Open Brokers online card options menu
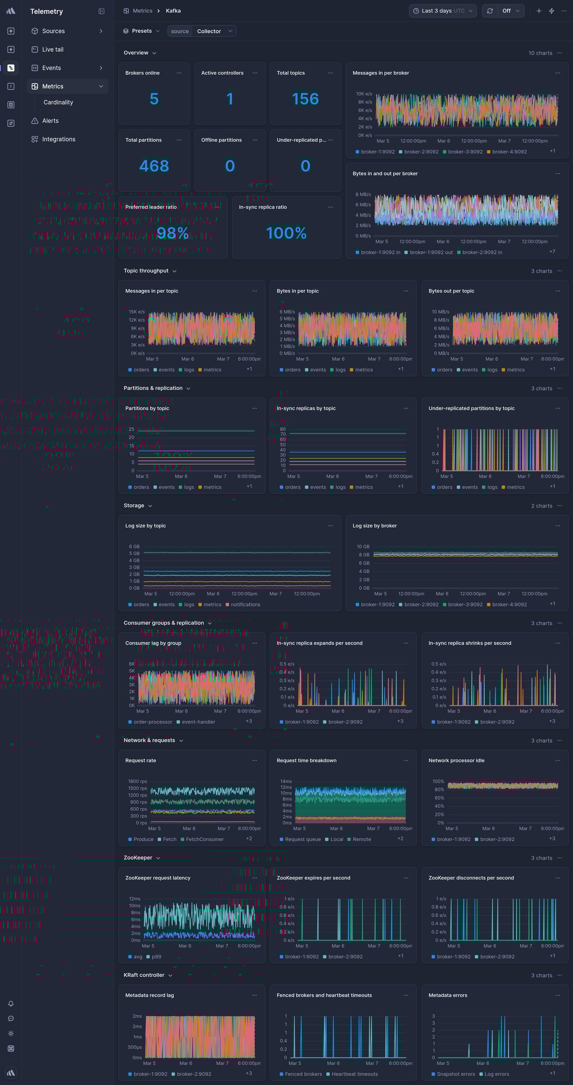The height and width of the screenshot is (1085, 573). click(x=179, y=73)
